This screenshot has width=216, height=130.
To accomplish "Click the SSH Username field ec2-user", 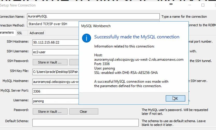I will [56, 52].
